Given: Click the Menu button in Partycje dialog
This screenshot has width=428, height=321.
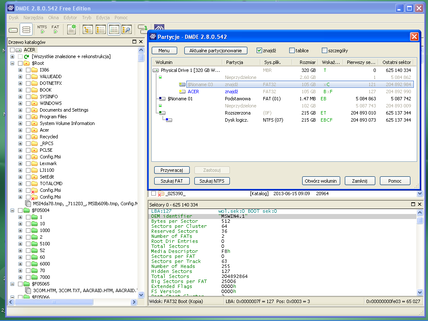Looking at the screenshot, I should click(x=164, y=51).
